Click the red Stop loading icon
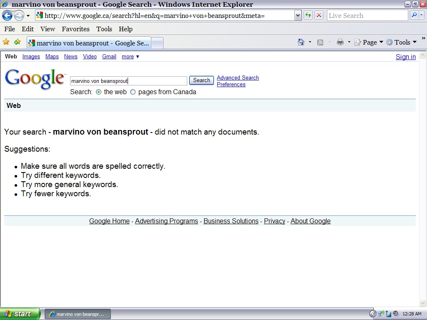 [x=319, y=15]
